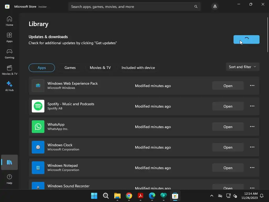Viewport: 269px width, 202px height.
Task: Open more options for Windows Notepad
Action: point(252,168)
